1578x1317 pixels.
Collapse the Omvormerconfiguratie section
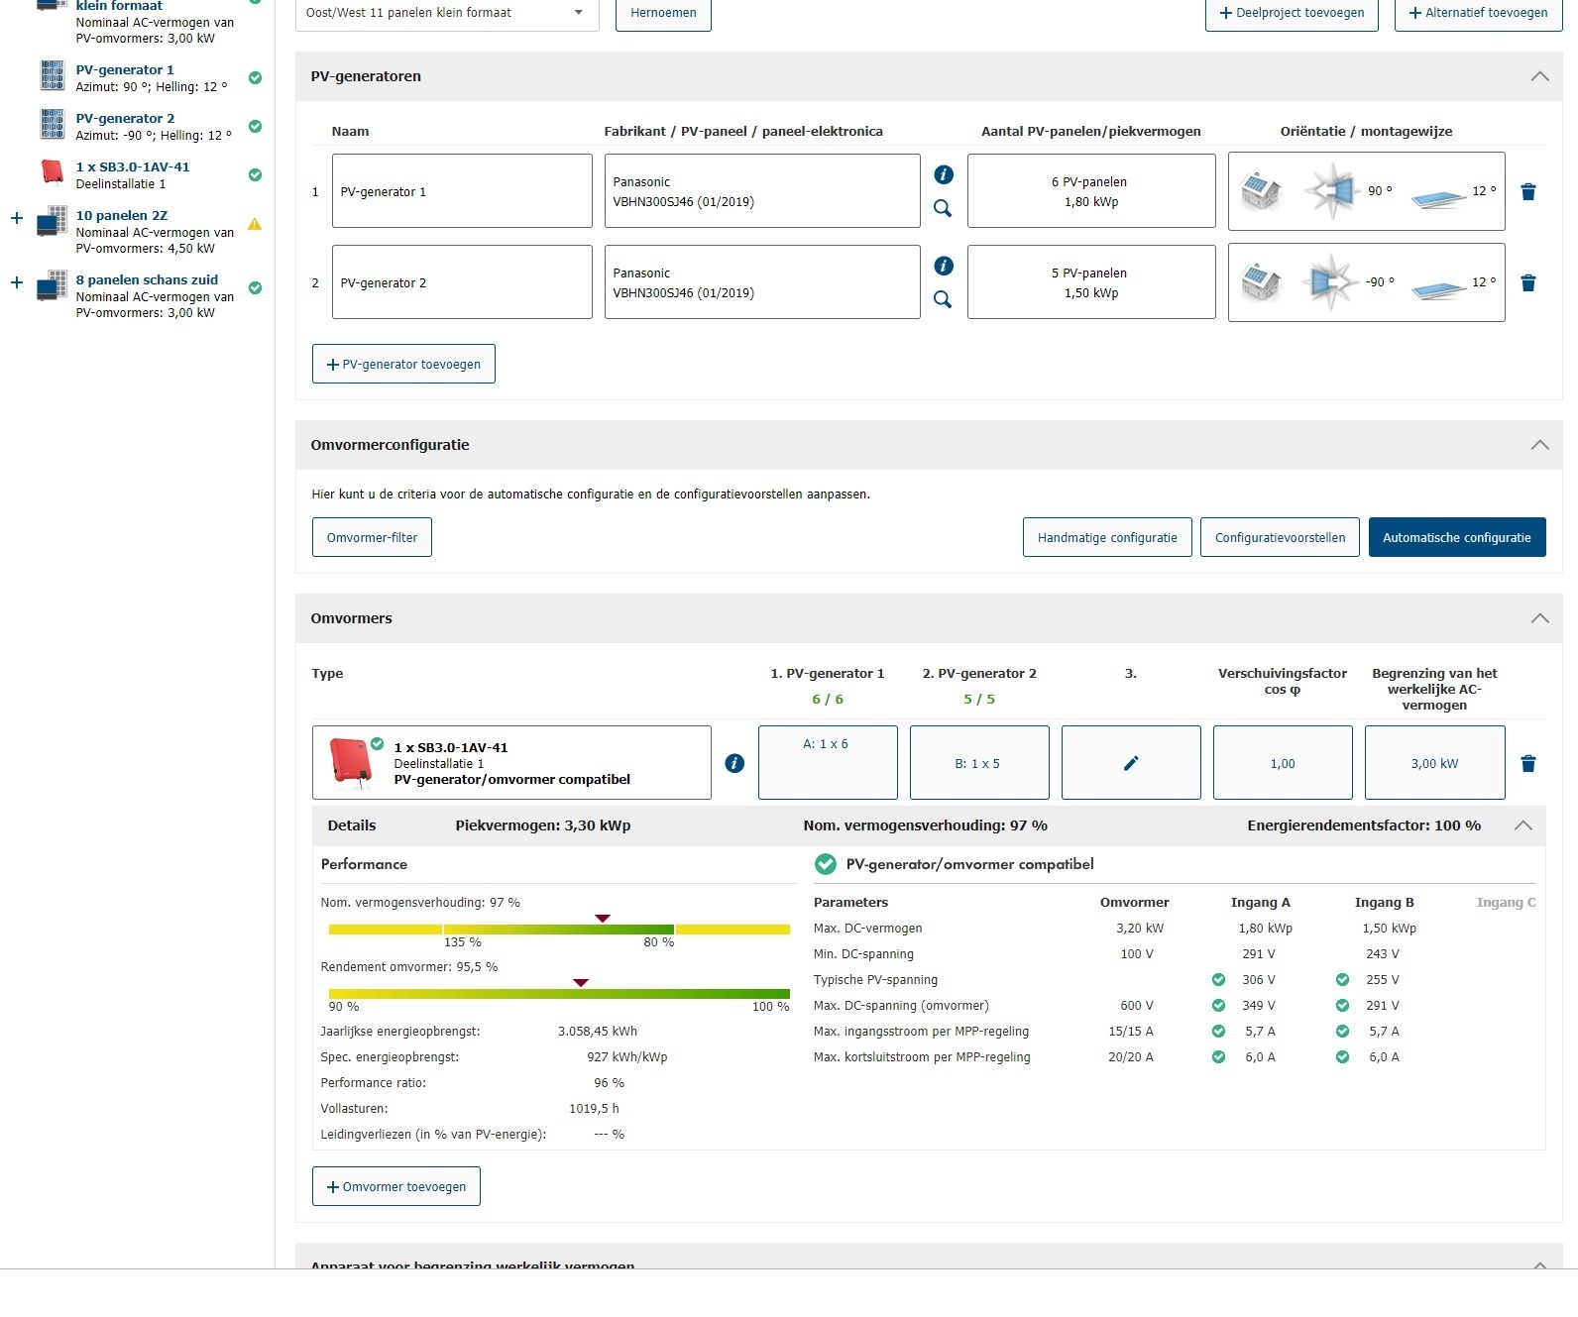pos(1539,445)
